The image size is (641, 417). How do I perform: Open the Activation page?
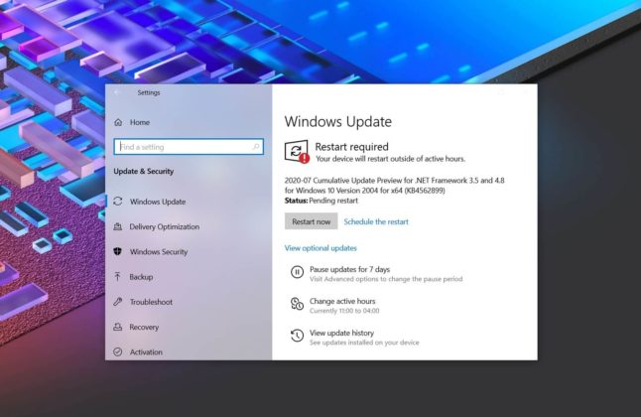pos(146,351)
